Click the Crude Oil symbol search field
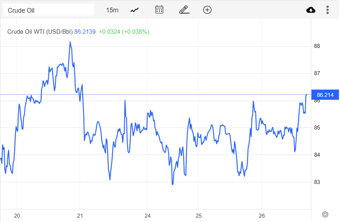 click(48, 10)
